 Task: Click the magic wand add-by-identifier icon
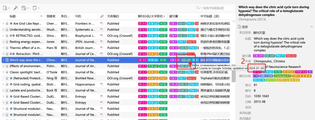pyautogui.click(x=16, y=8)
